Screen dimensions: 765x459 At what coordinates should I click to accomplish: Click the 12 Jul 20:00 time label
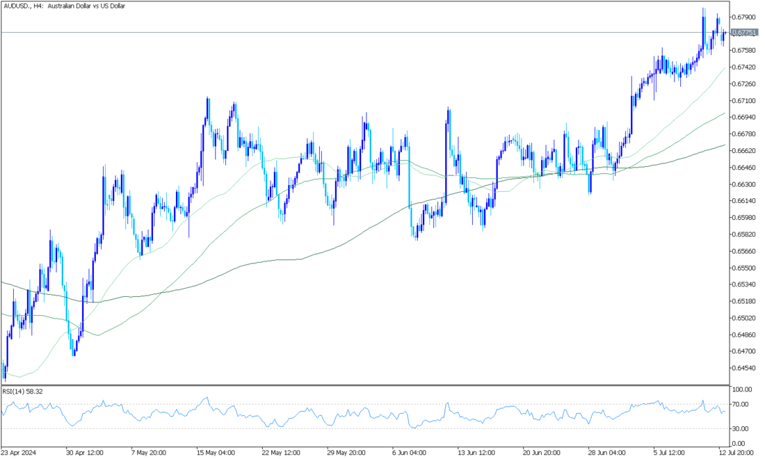(737, 452)
